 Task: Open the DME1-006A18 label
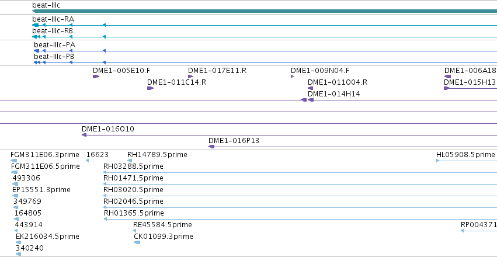coord(470,71)
